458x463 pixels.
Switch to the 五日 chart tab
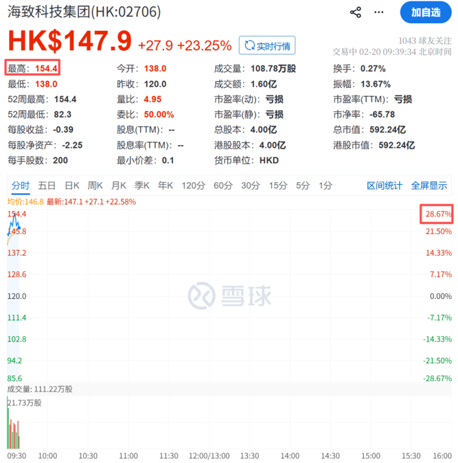point(47,185)
